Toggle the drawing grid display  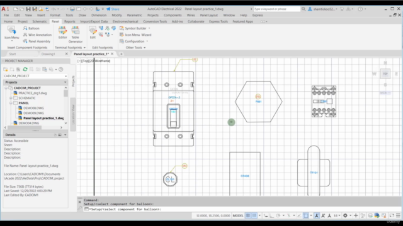click(248, 215)
